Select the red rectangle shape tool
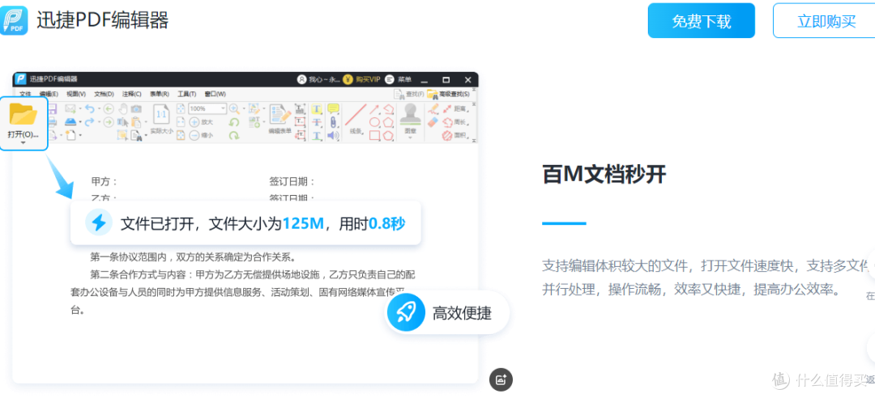 point(374,135)
